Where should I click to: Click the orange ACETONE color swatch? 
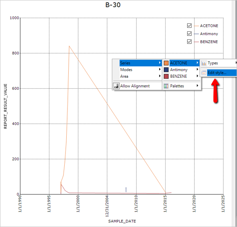pyautogui.click(x=166, y=63)
